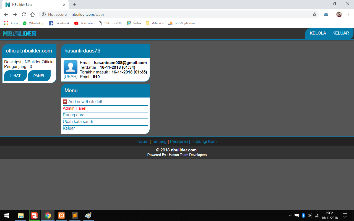Click the browser home icon

33,14
